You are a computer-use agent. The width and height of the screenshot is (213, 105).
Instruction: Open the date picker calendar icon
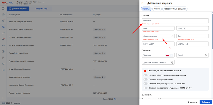click(x=172, y=36)
